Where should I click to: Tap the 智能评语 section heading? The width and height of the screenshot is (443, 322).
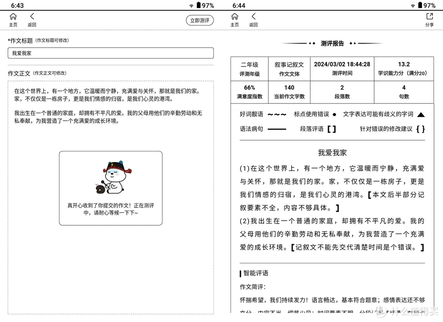pos(256,273)
